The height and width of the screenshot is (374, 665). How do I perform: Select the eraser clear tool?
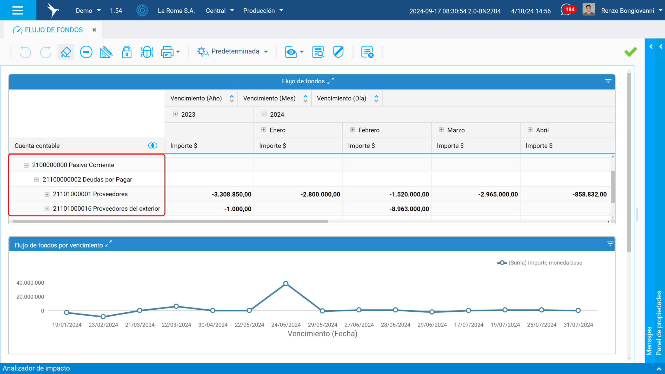[66, 52]
